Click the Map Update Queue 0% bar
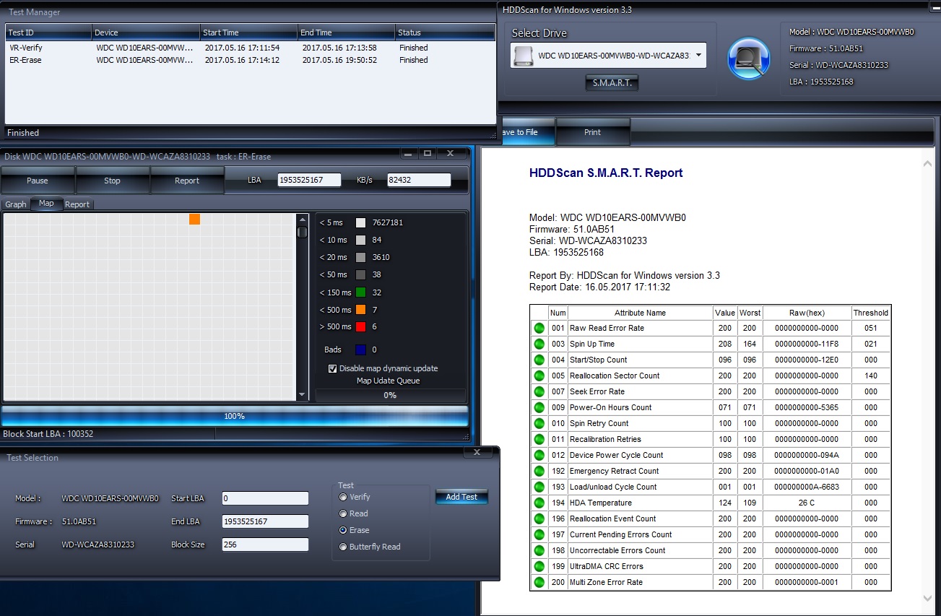 click(390, 395)
